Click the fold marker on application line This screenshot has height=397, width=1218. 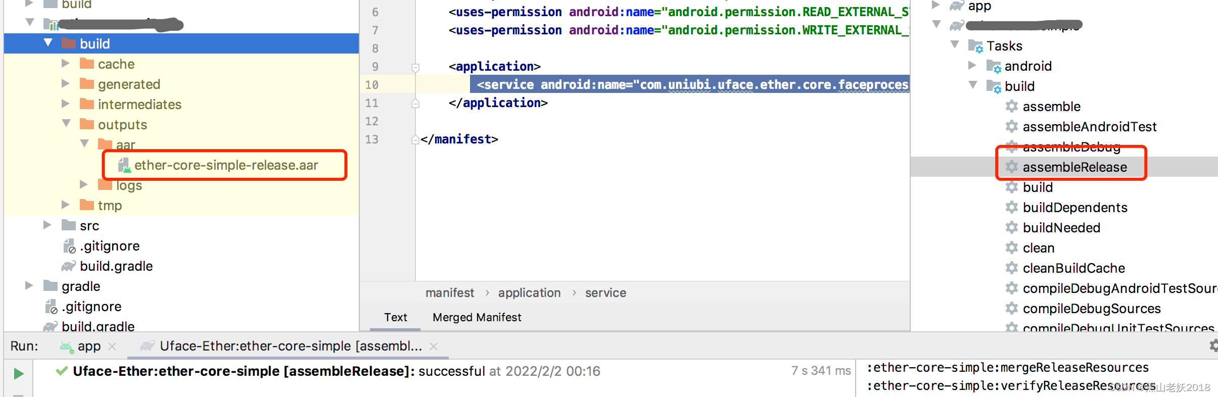coord(415,67)
